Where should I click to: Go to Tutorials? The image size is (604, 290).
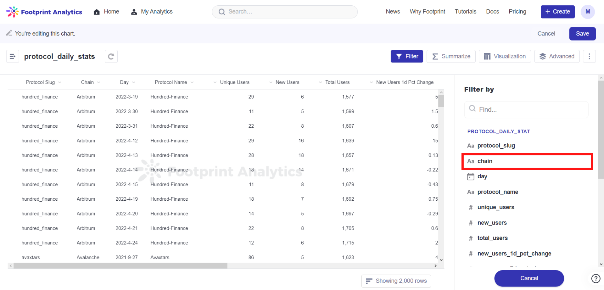466,12
